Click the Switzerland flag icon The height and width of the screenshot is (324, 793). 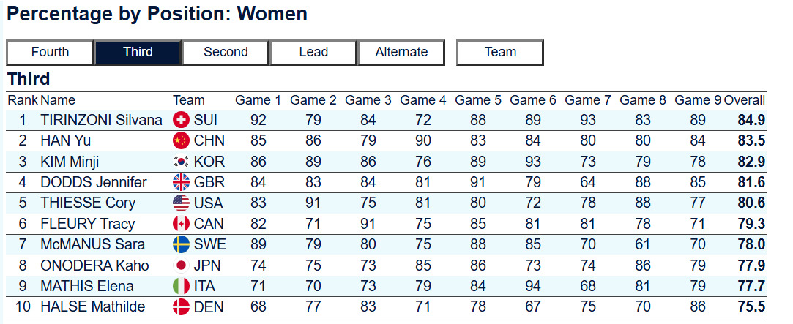tap(181, 120)
